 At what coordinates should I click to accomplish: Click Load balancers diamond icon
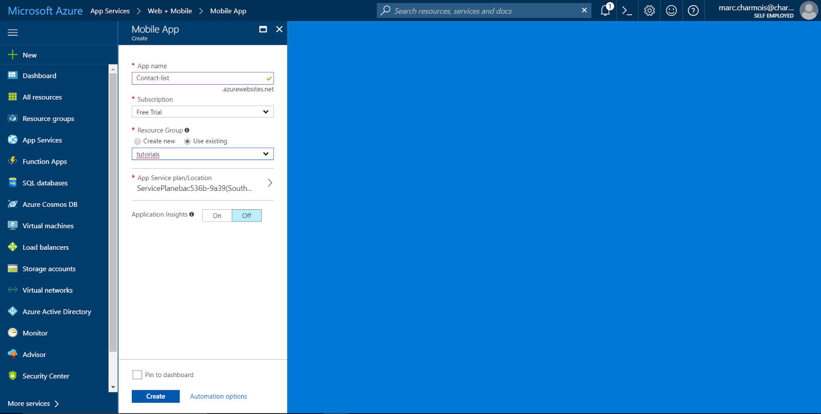coord(13,247)
